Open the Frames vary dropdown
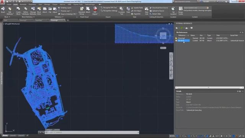 (x=65, y=11)
